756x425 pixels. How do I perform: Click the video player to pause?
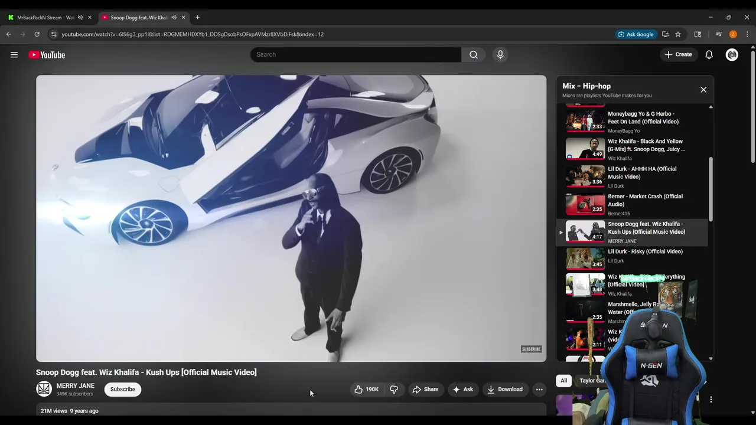pos(291,218)
